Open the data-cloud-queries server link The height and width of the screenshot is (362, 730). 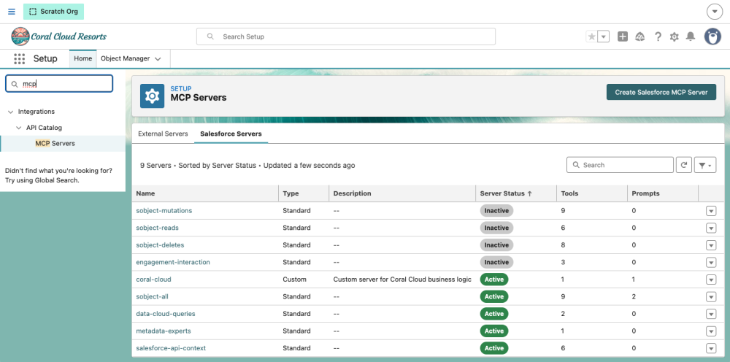coord(165,314)
